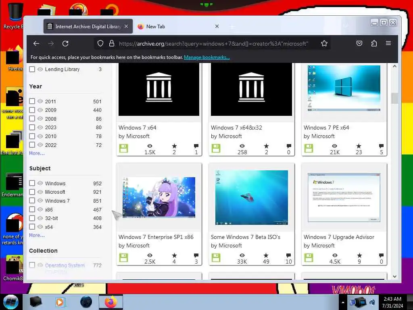Check the Operating System collection checkbox
Image resolution: width=413 pixels, height=310 pixels.
(32, 265)
